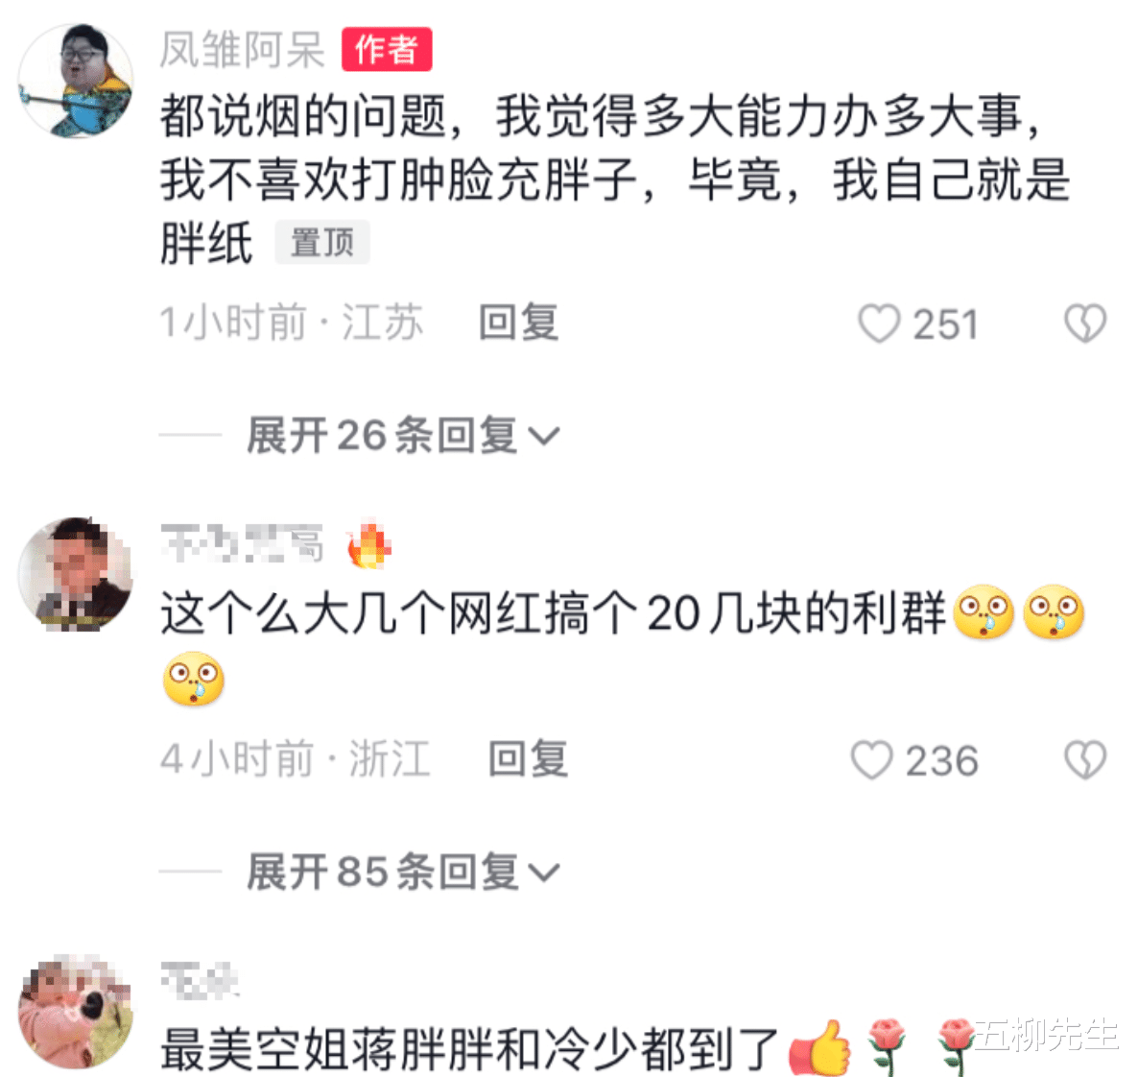
Task: Click the chevron next to 展开26条回复
Action: (544, 437)
